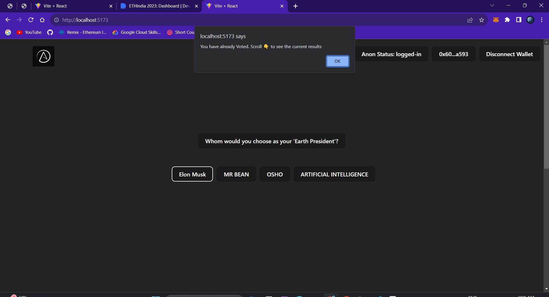Open the browser three-dot menu
Image resolution: width=549 pixels, height=297 pixels.
[x=542, y=20]
